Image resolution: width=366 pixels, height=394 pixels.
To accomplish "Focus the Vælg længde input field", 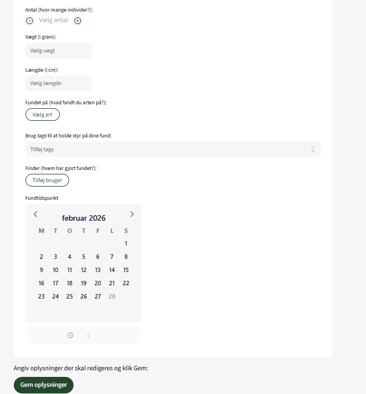I will pyautogui.click(x=59, y=83).
